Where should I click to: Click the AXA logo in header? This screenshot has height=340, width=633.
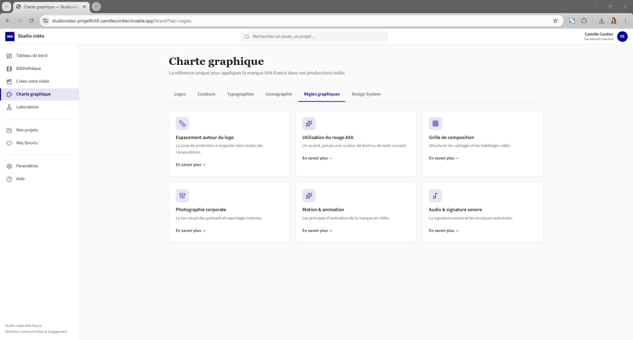coord(10,36)
